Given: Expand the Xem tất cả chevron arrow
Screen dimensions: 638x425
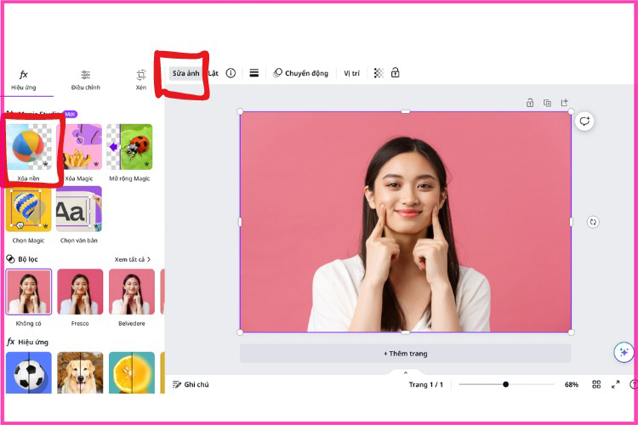Looking at the screenshot, I should [149, 259].
